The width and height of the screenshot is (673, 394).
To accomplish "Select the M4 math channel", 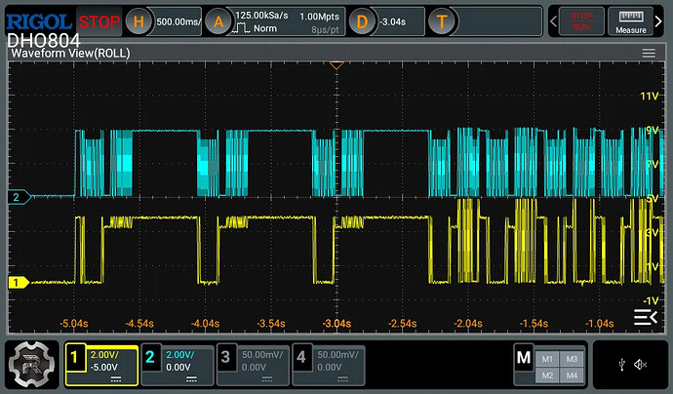I will pyautogui.click(x=572, y=375).
